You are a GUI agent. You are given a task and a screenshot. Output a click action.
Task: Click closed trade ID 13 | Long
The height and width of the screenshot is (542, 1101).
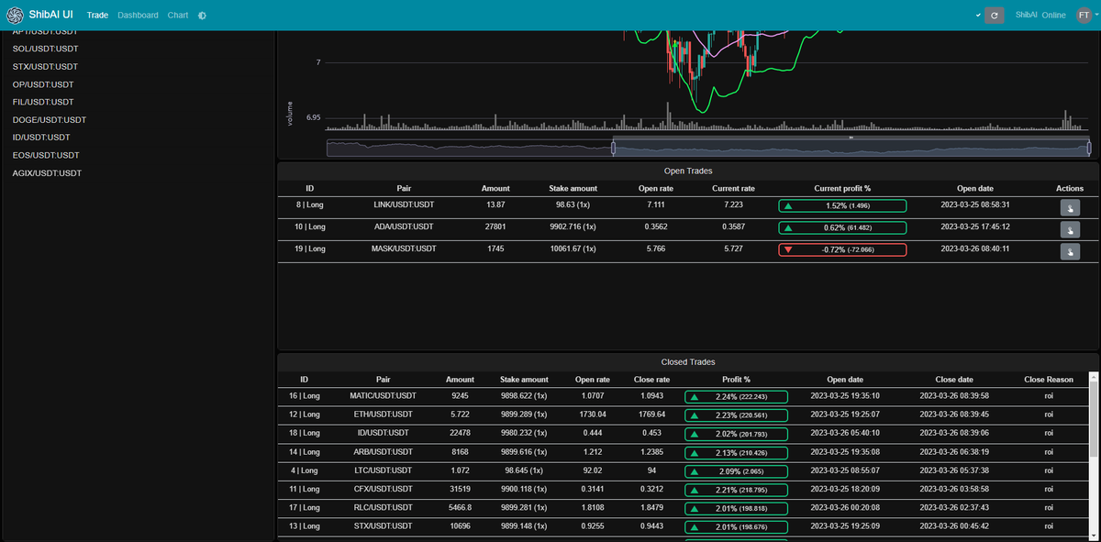point(304,526)
